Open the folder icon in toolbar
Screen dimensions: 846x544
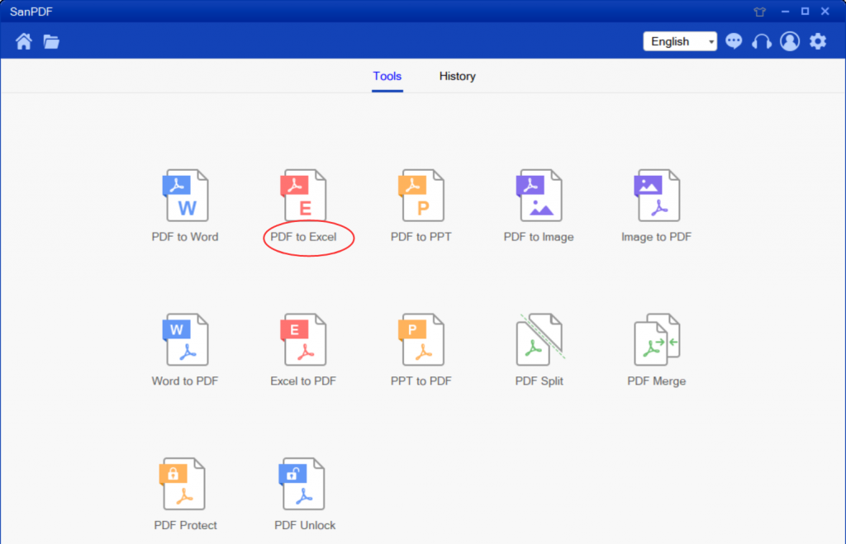click(x=51, y=41)
